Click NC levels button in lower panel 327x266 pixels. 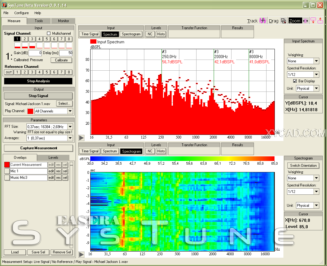(x=150, y=151)
